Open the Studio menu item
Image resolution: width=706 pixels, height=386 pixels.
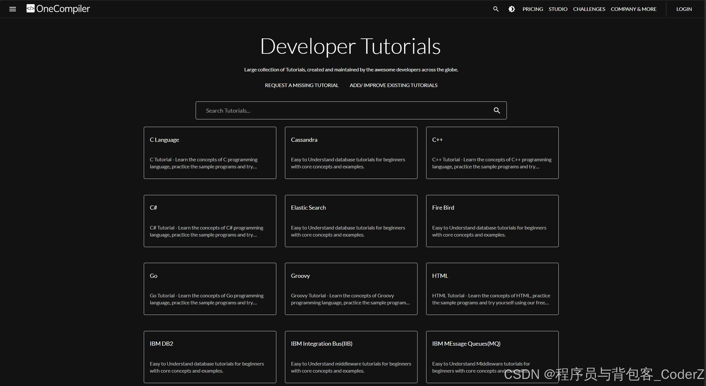558,9
